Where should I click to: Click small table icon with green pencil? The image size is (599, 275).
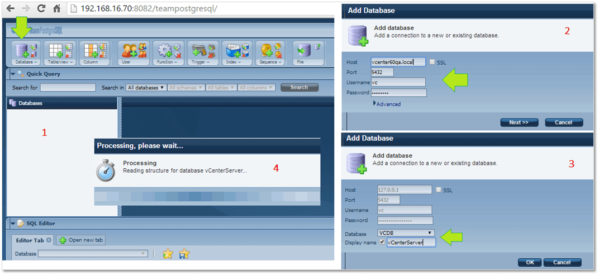click(x=68, y=46)
